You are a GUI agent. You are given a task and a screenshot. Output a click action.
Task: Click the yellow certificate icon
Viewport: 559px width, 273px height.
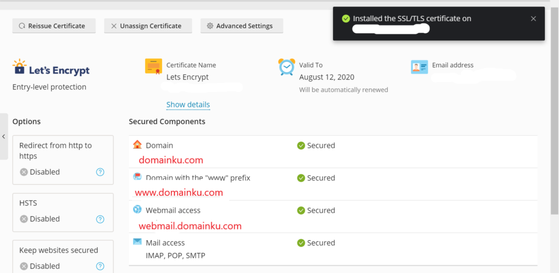[x=153, y=66]
